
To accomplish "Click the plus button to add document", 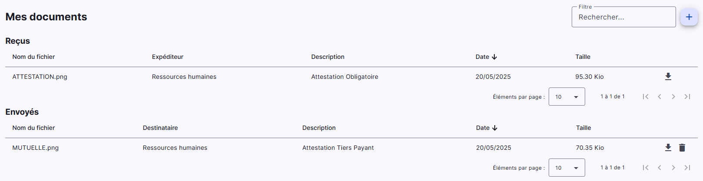I will [x=689, y=17].
